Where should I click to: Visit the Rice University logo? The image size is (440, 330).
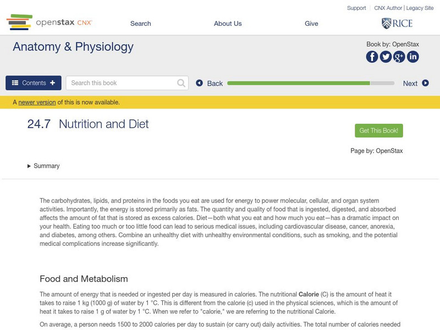pos(397,23)
